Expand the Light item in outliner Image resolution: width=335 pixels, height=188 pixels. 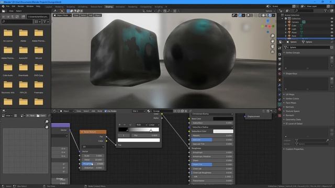coord(286,29)
